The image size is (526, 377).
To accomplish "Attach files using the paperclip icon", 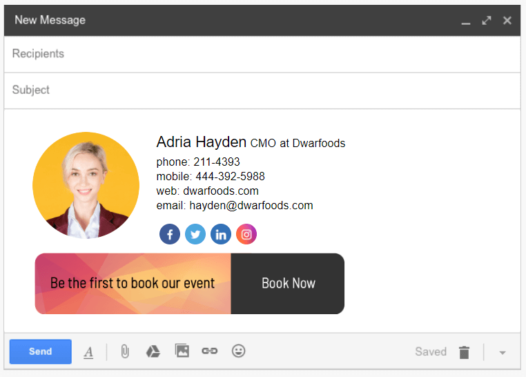I will [x=125, y=351].
